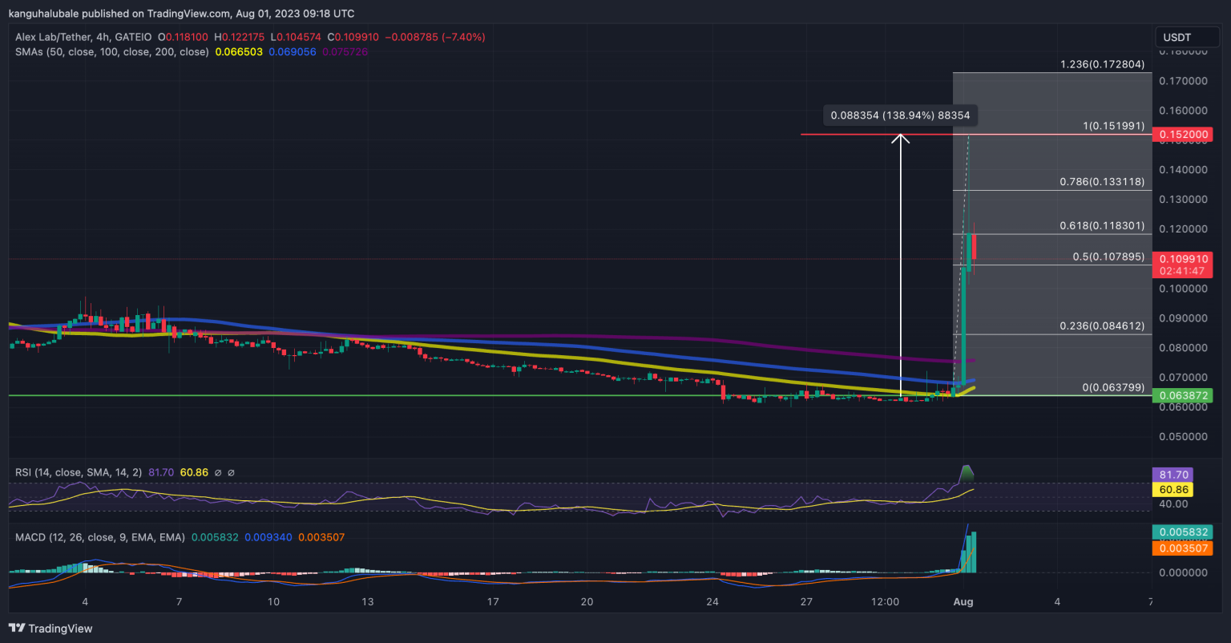Toggle the second RSI source visibility marker
The height and width of the screenshot is (643, 1231).
[x=231, y=473]
